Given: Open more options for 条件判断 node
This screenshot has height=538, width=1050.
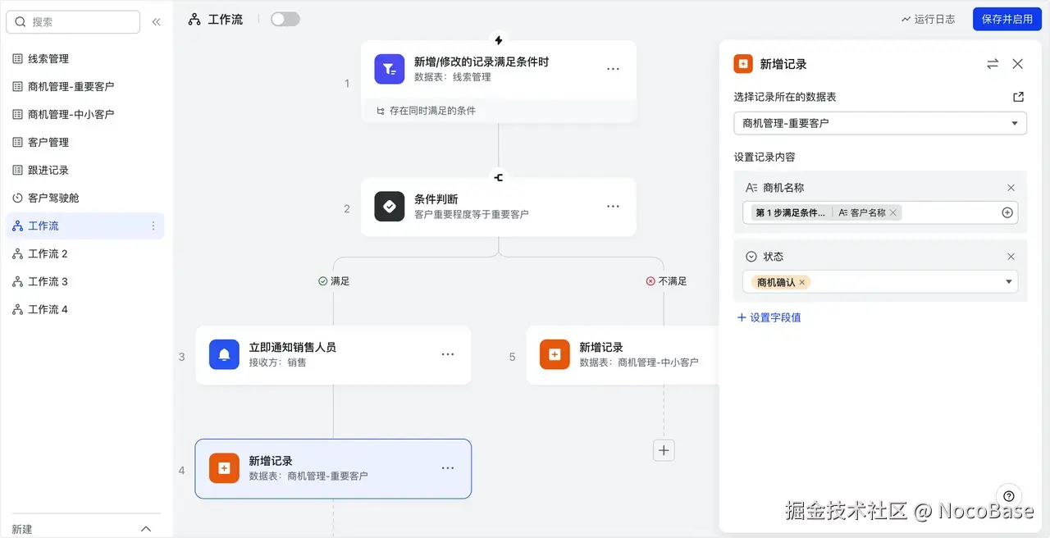Looking at the screenshot, I should point(613,207).
